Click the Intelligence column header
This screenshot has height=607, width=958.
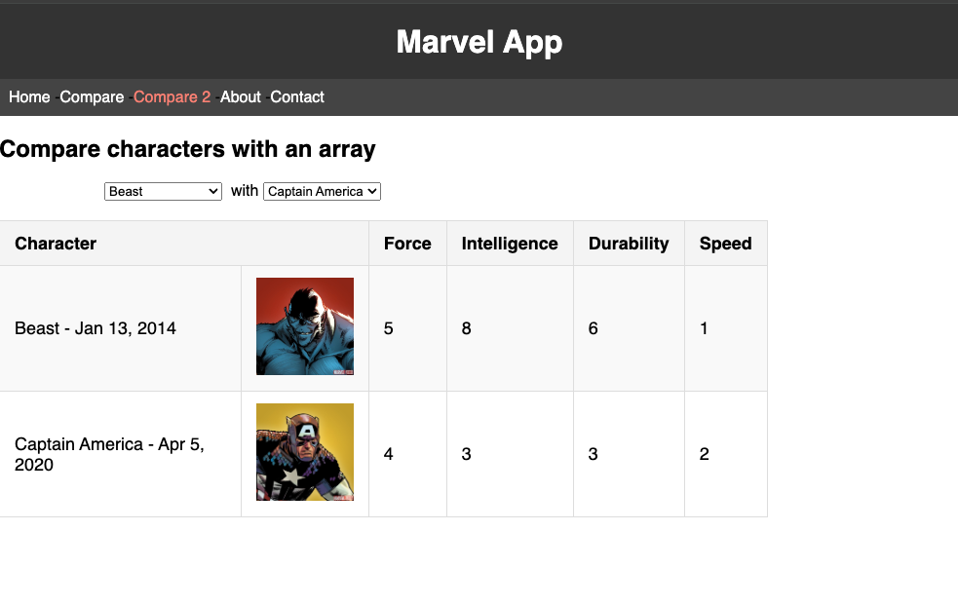pos(510,244)
